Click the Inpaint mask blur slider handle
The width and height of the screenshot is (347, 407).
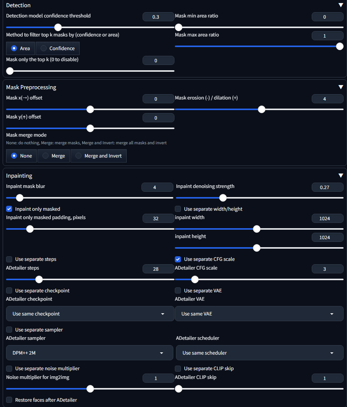point(20,198)
